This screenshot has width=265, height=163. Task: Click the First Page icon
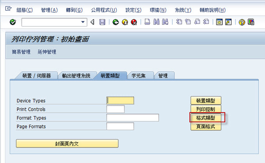pos(179,22)
